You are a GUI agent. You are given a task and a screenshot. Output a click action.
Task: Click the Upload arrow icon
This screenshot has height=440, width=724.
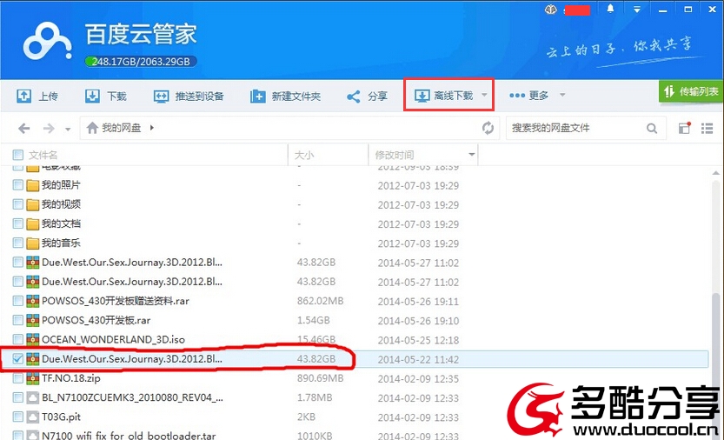[x=24, y=97]
